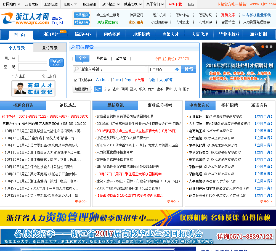
Task: Select the second carousel dot on banner
Action: (267, 47)
